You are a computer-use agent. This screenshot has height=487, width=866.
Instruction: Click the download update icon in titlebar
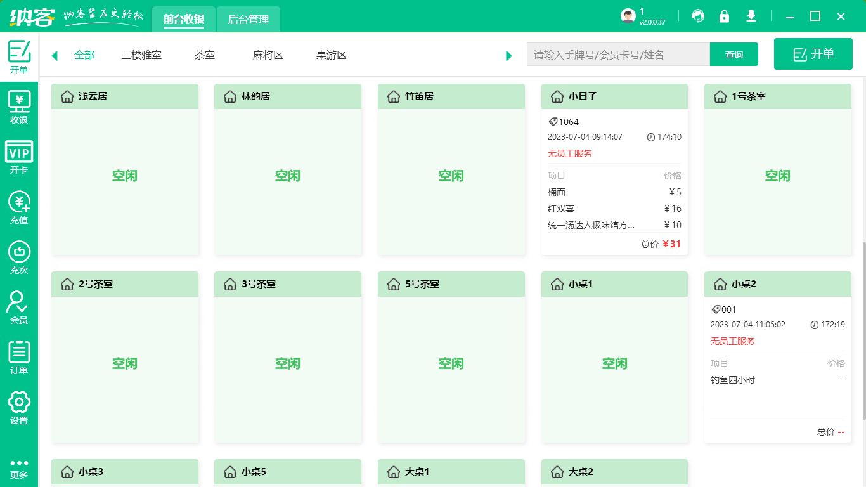(751, 16)
